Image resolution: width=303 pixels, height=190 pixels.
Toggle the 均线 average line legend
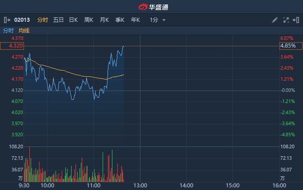tap(24, 31)
